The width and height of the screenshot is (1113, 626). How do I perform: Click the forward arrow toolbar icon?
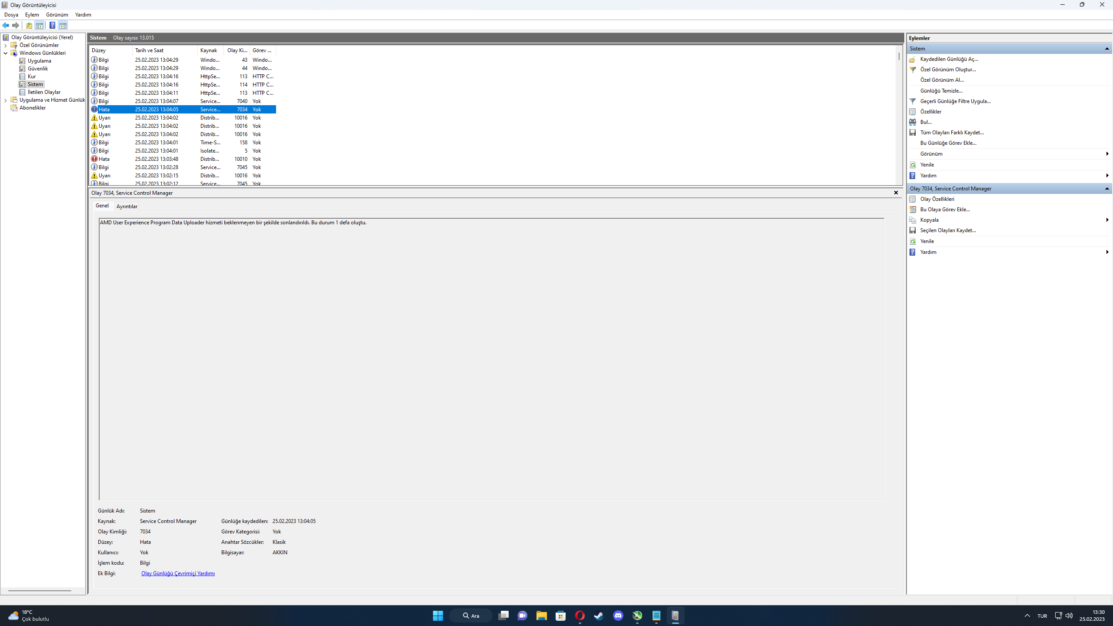pos(16,25)
